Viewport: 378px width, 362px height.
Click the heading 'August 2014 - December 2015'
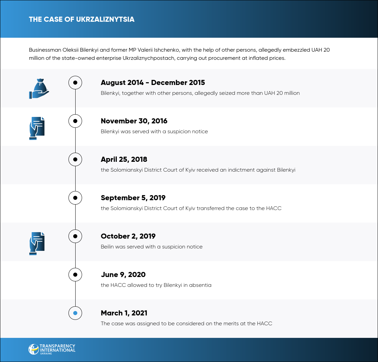point(153,83)
